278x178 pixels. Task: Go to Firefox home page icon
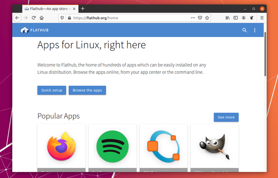pos(42,18)
